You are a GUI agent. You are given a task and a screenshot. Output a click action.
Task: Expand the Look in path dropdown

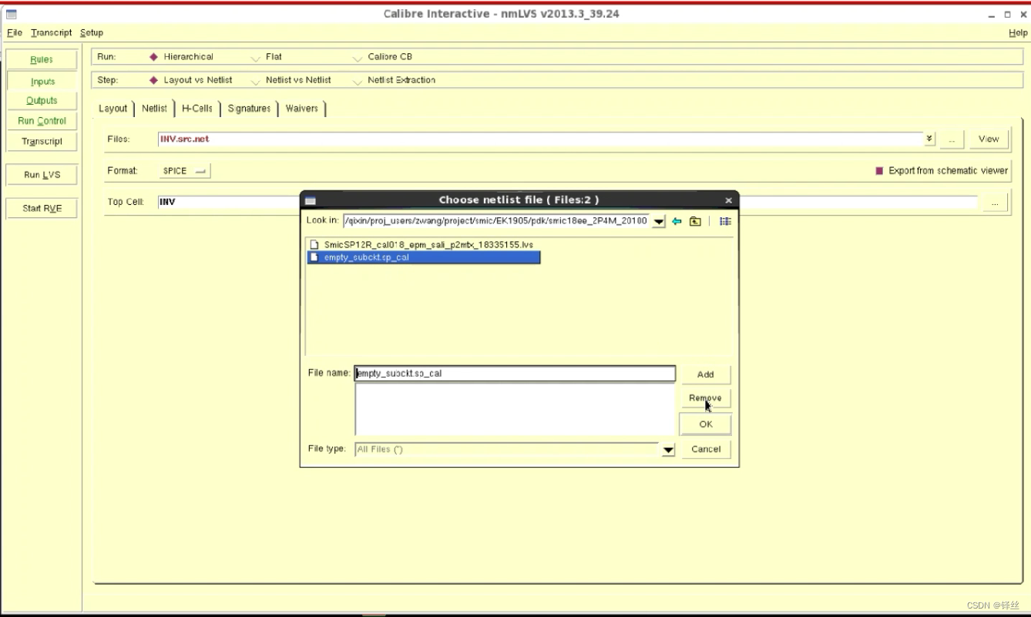[x=659, y=222]
